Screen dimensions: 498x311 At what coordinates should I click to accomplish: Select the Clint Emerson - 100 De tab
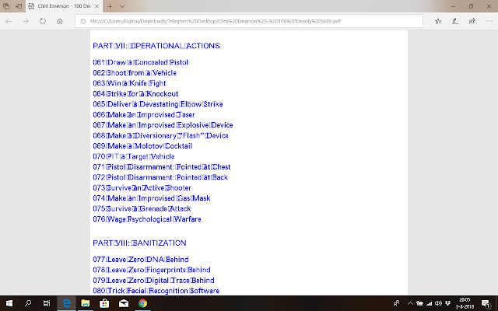(x=64, y=6)
